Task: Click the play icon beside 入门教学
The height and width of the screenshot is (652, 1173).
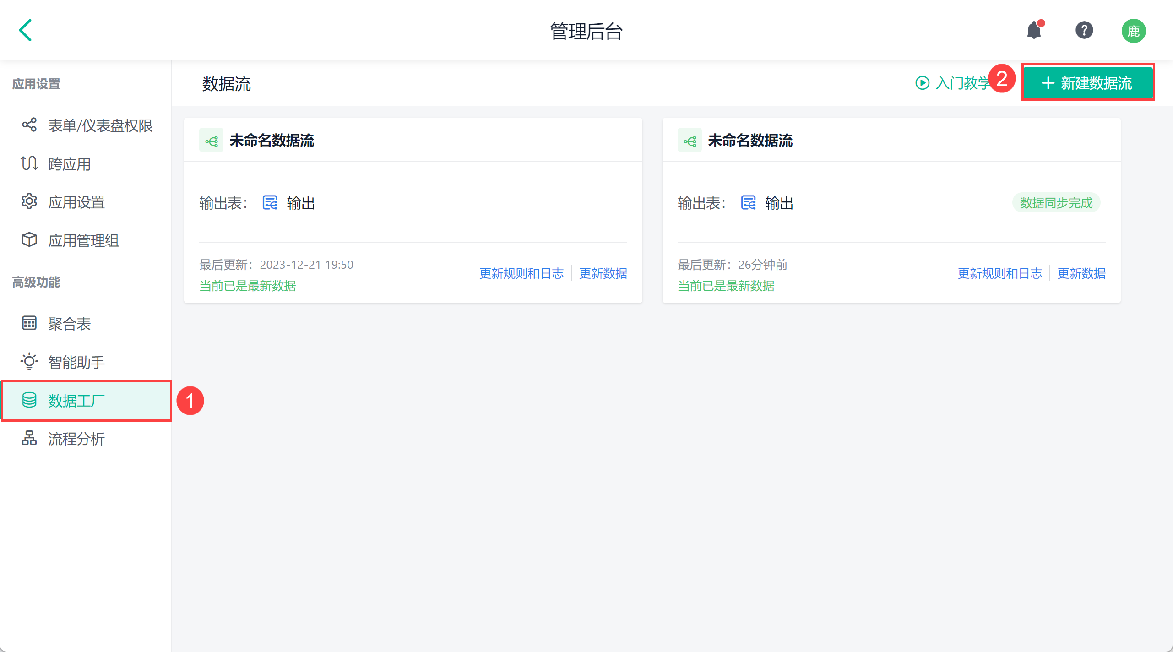Action: click(922, 83)
